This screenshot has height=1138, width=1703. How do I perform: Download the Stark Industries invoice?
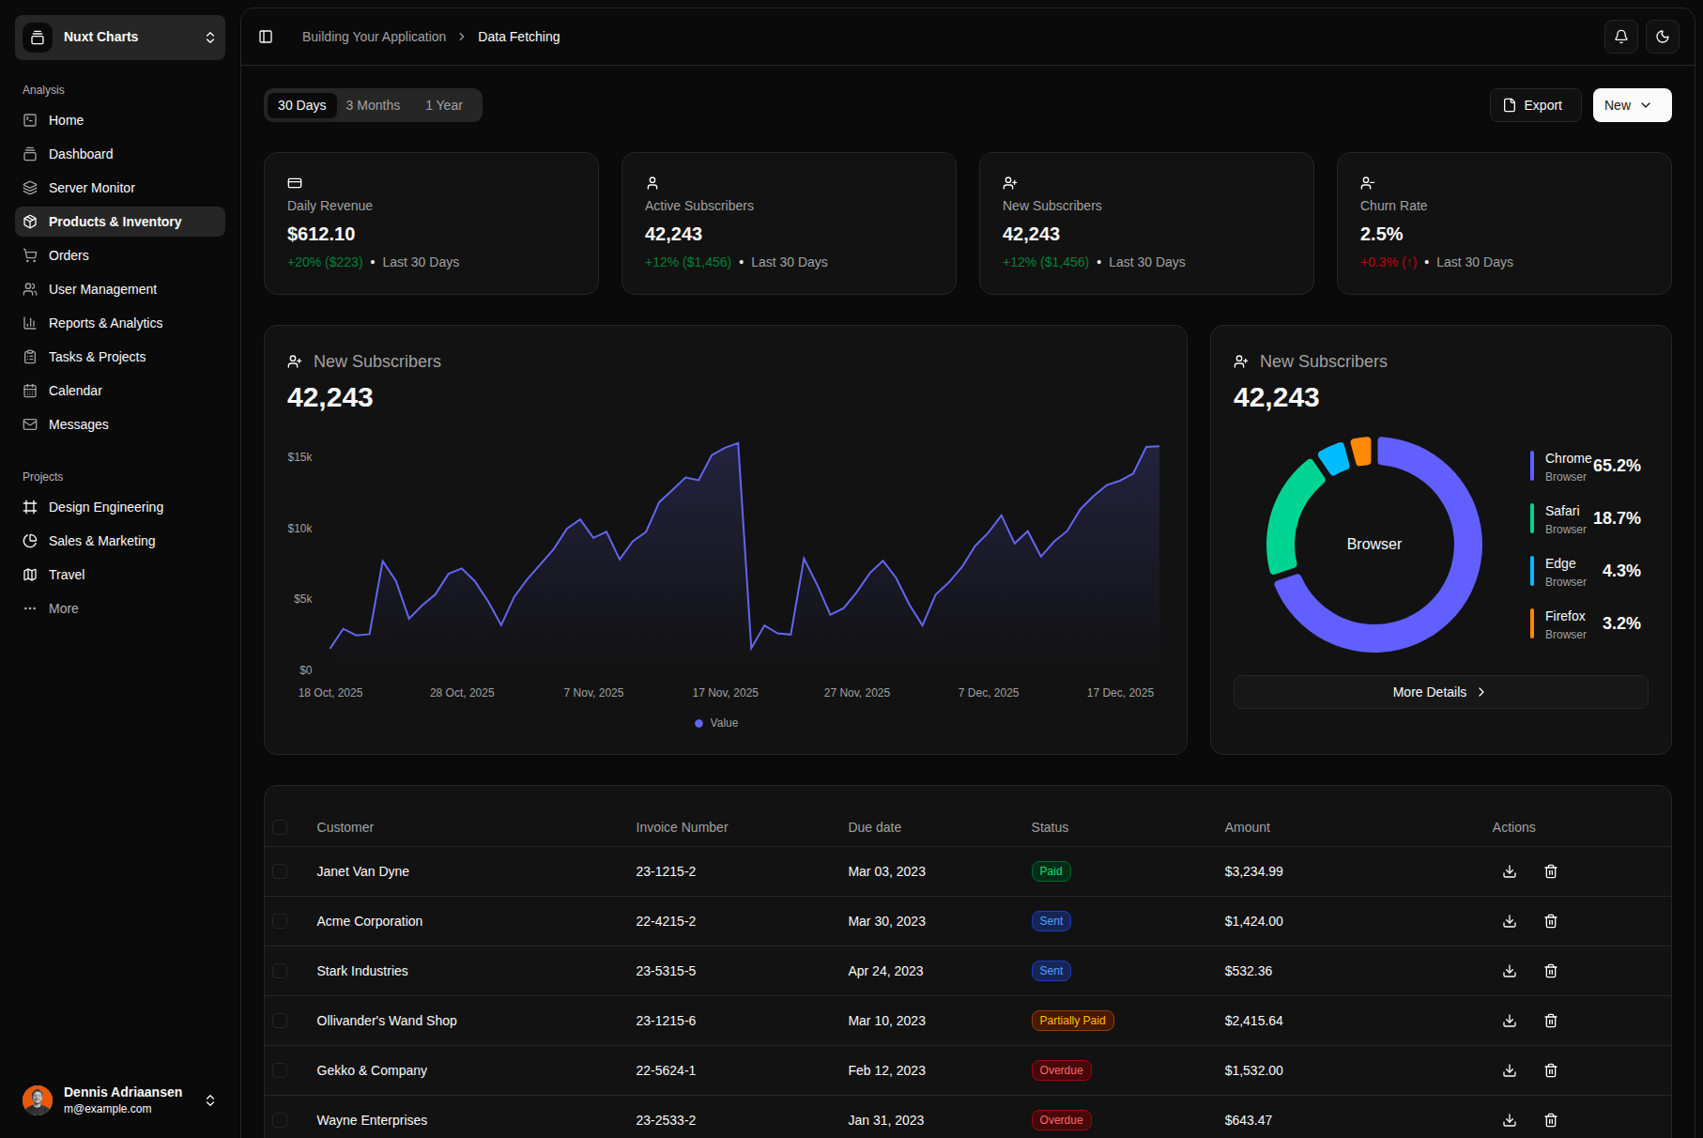[1510, 971]
